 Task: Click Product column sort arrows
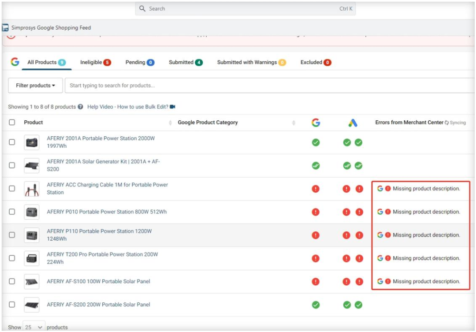point(170,123)
